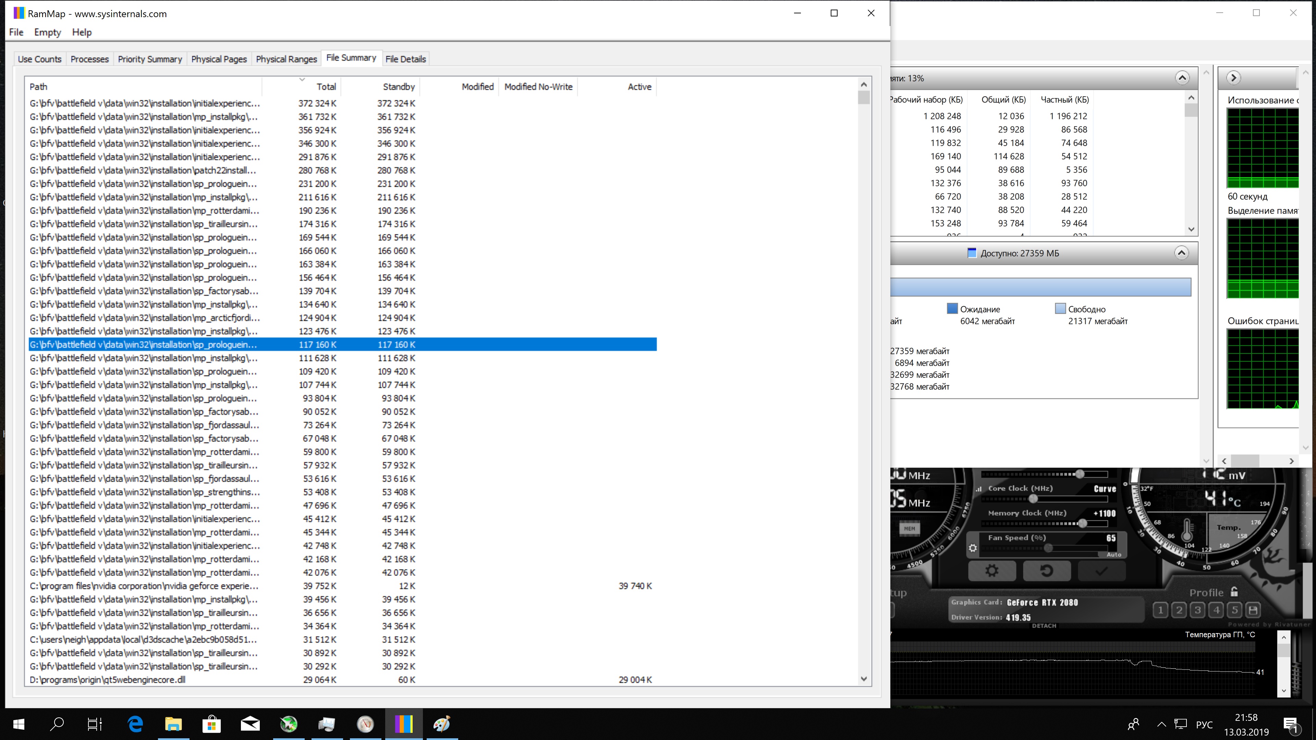Open the voltage-frequency curve editor icon
This screenshot has height=740, width=1316.
pos(979,489)
